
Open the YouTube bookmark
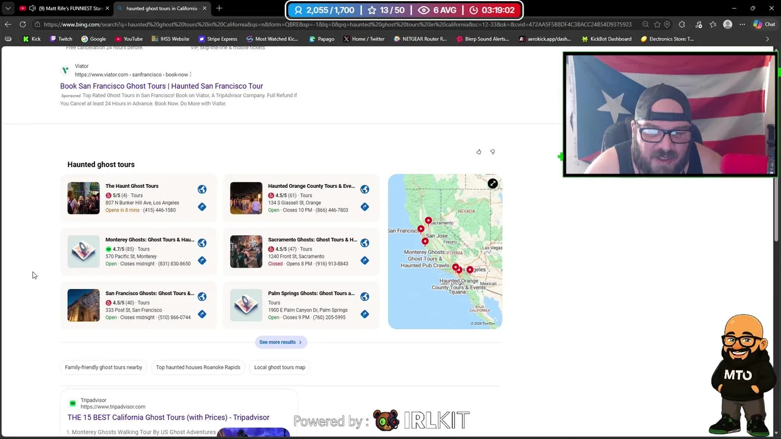pos(129,39)
